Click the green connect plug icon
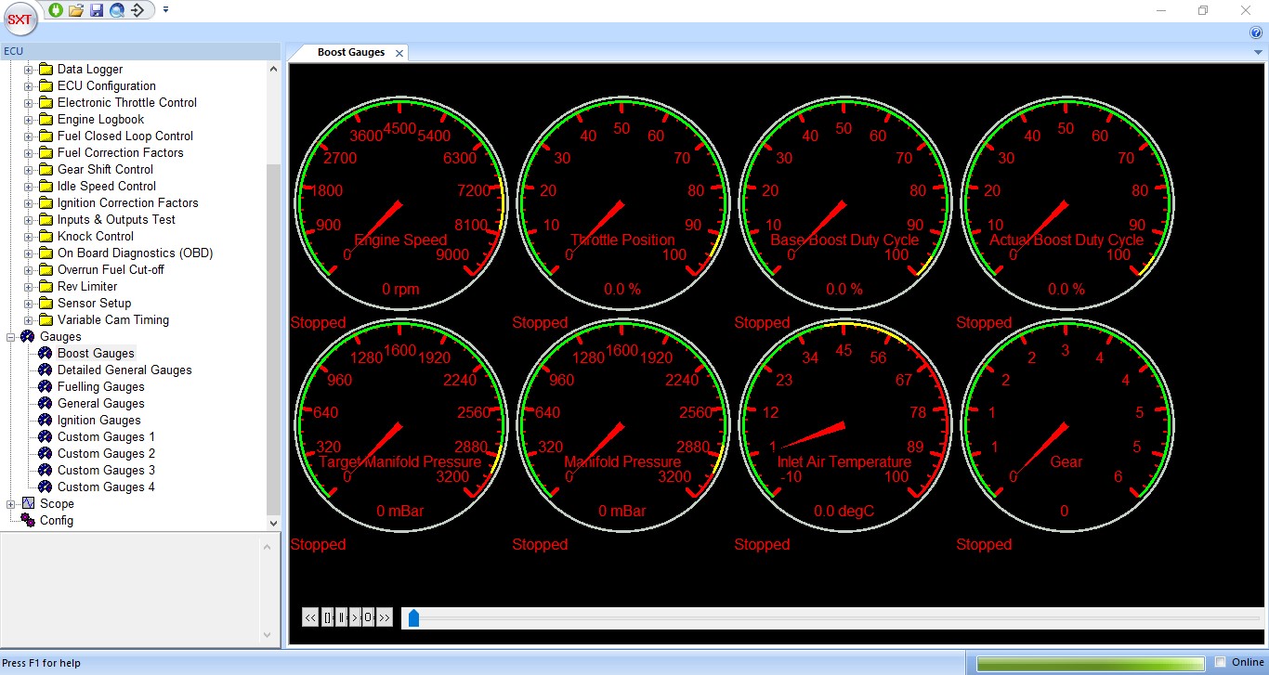This screenshot has width=1269, height=675. coord(55,10)
